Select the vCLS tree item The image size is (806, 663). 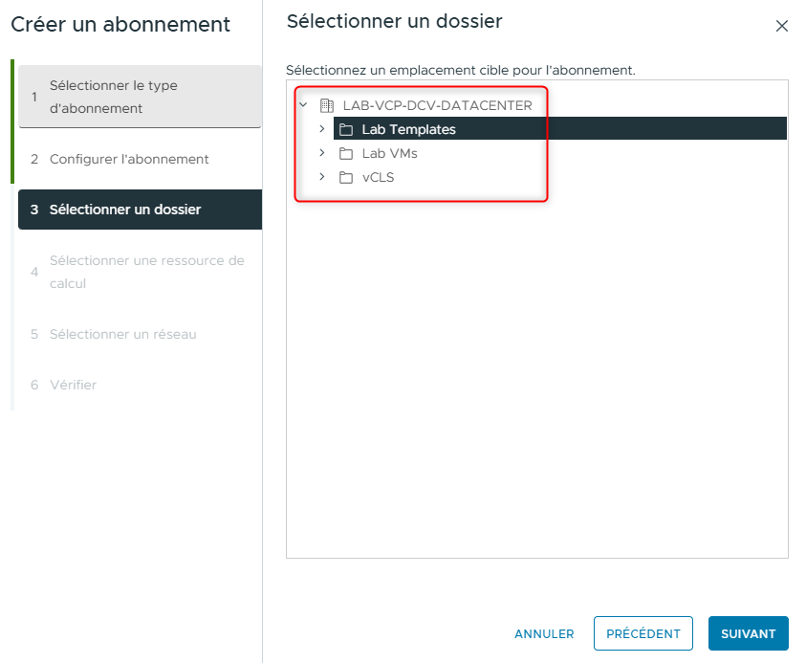(381, 177)
